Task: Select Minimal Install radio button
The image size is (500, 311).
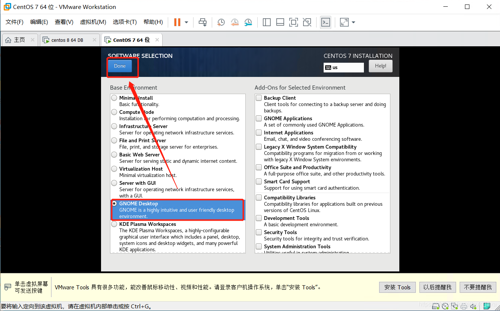Action: point(114,98)
